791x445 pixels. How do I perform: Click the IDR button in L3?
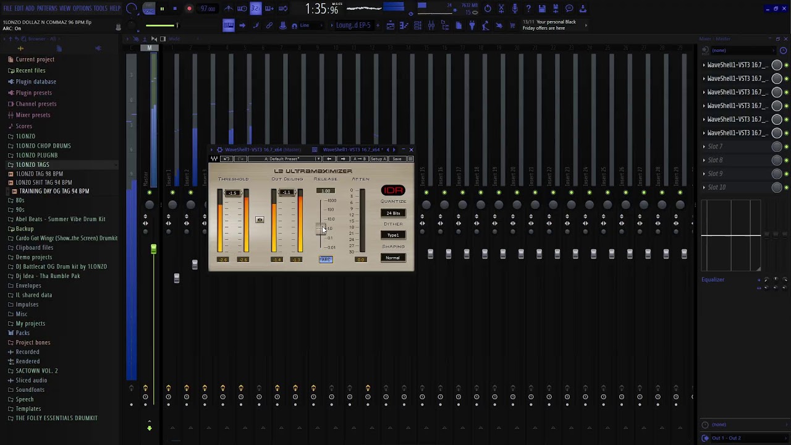click(393, 190)
